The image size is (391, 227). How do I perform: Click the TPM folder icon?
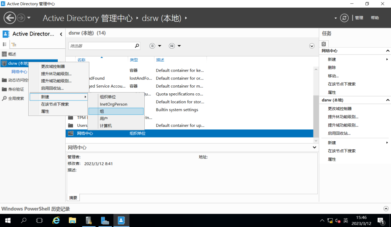tap(71, 117)
